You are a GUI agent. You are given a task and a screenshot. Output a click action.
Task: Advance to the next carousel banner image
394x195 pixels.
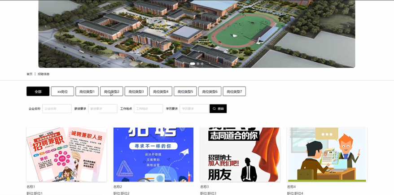click(348, 26)
